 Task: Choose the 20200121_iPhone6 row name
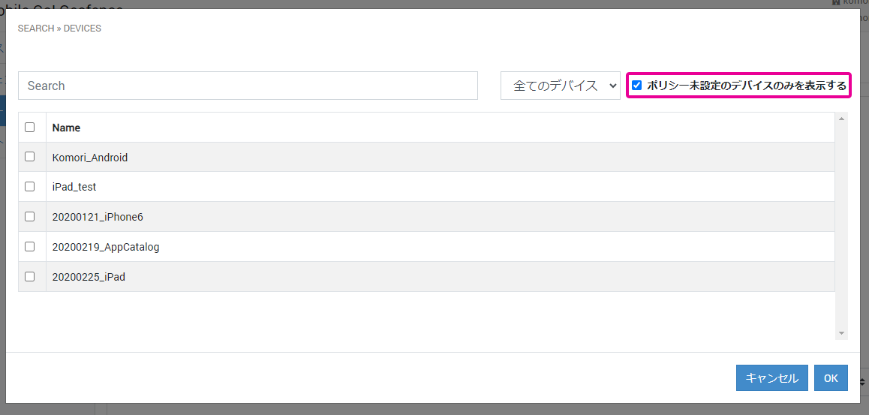[98, 217]
